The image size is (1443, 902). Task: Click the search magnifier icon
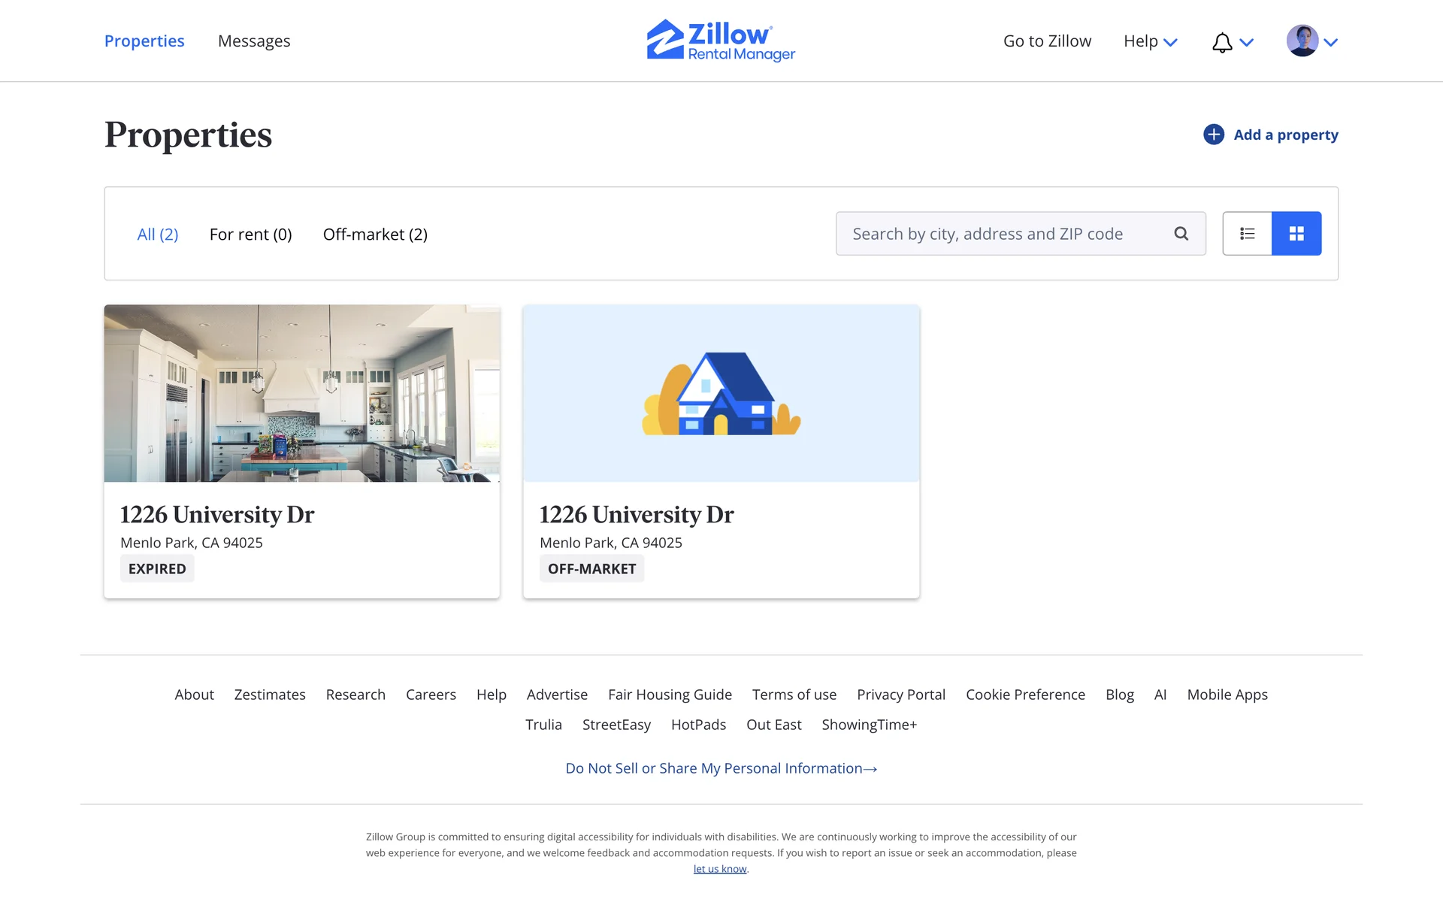(1181, 234)
